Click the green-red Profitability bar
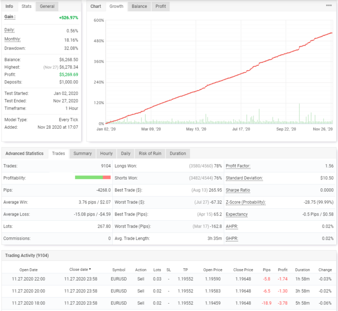This screenshot has width=338, height=311. [x=92, y=178]
